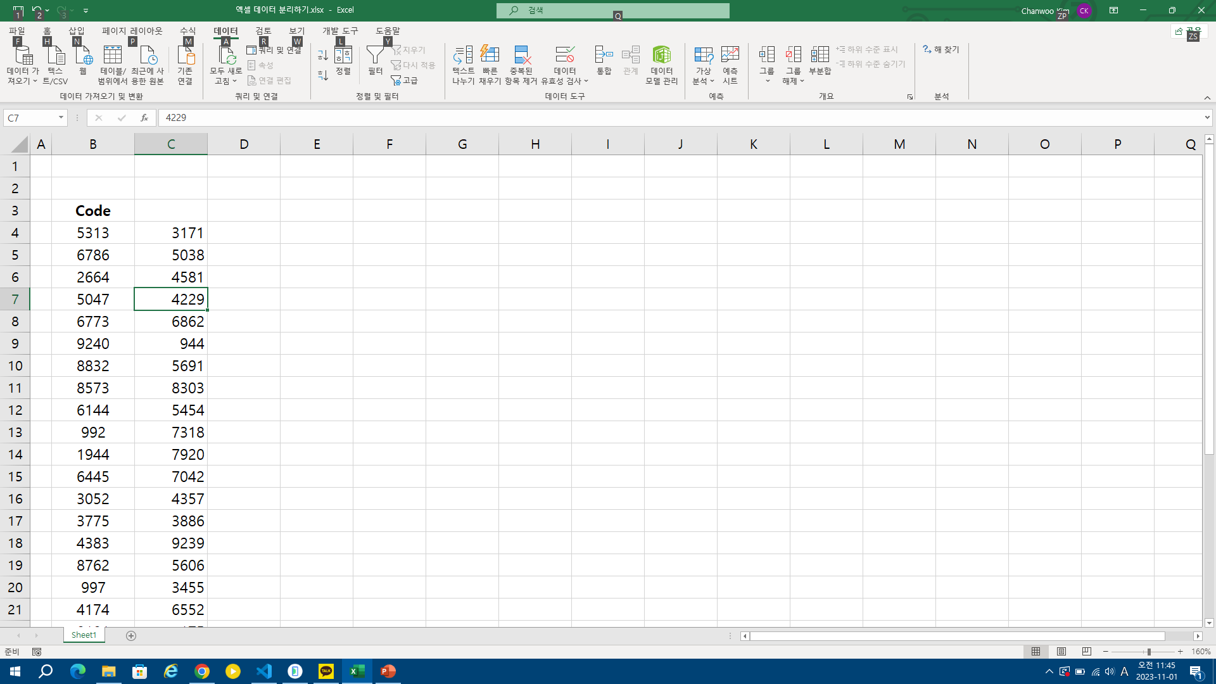
Task: Click the Filter funnel icon
Action: coord(375,55)
